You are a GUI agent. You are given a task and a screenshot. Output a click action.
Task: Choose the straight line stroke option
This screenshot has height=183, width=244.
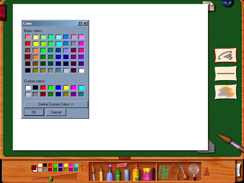pos(226,74)
